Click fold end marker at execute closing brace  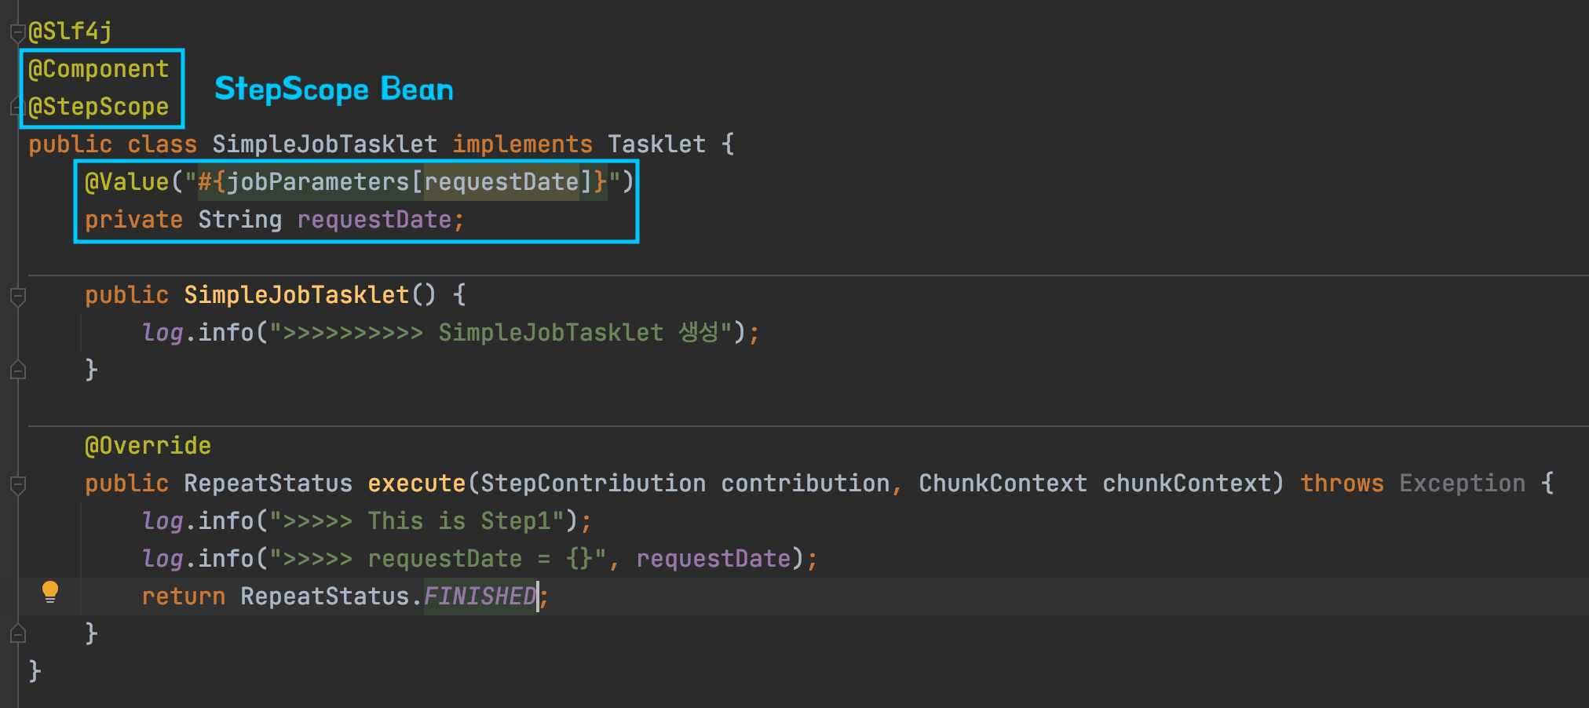point(17,633)
